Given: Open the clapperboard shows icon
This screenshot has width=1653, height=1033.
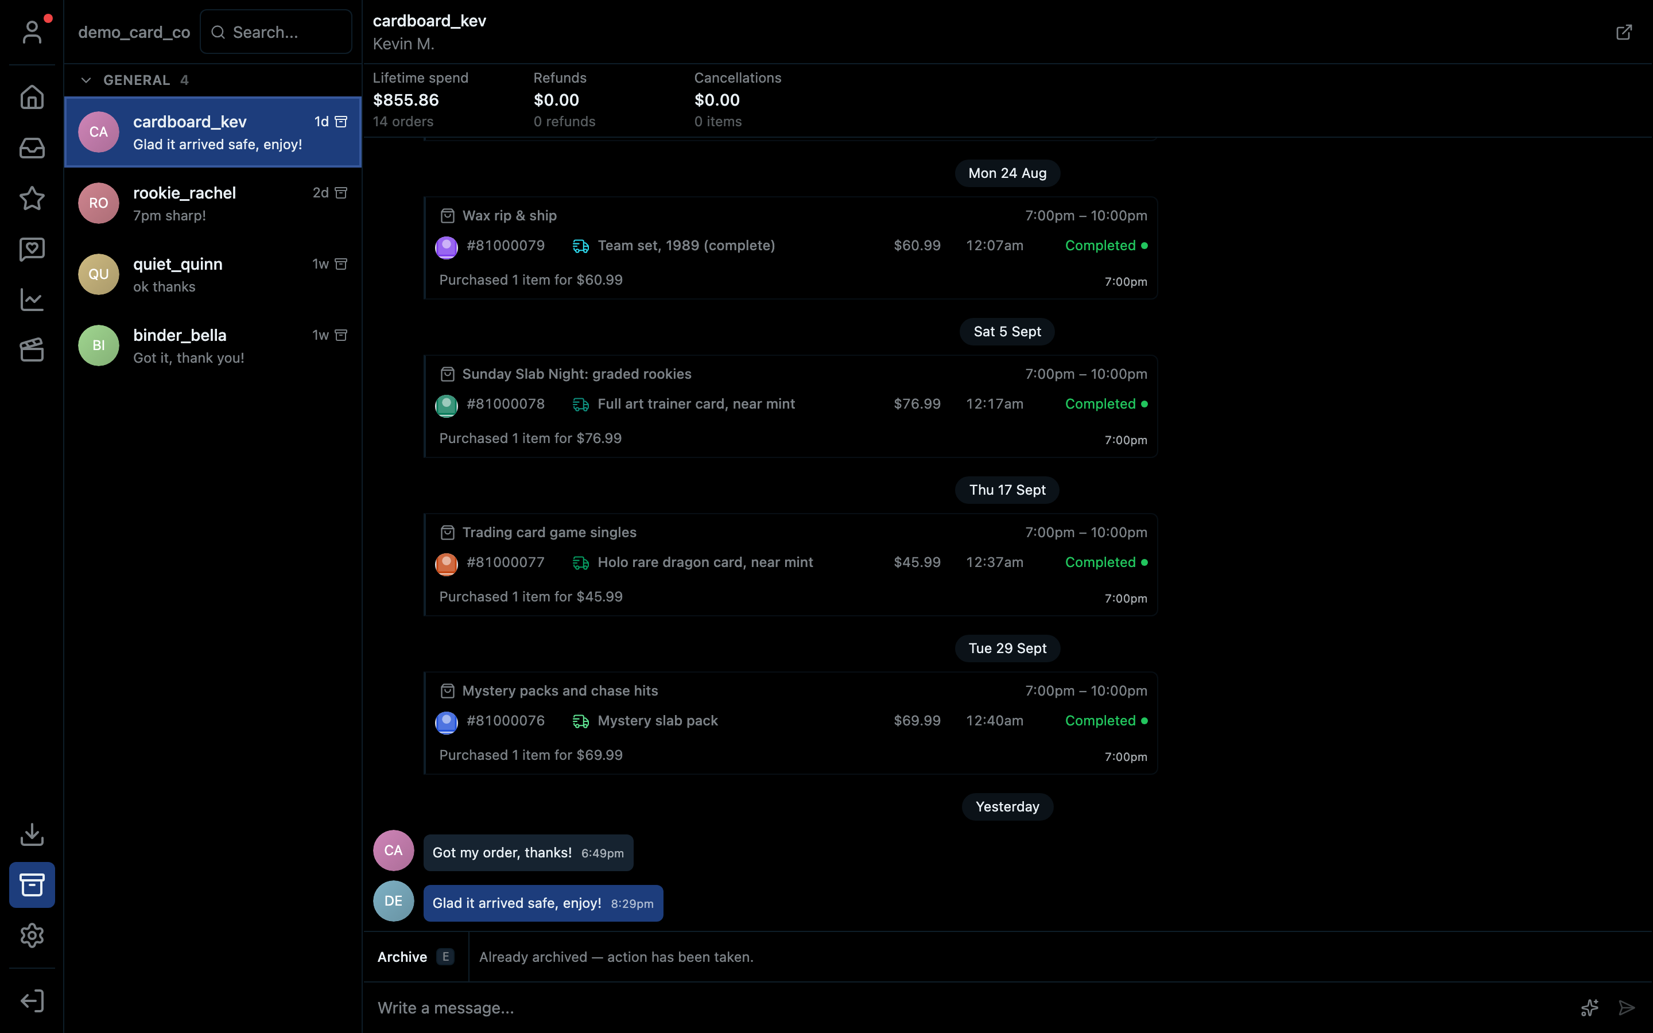Looking at the screenshot, I should point(32,350).
